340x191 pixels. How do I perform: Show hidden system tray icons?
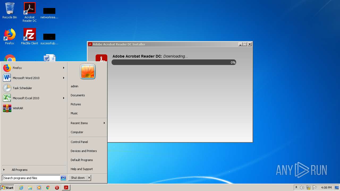[x=296, y=188]
